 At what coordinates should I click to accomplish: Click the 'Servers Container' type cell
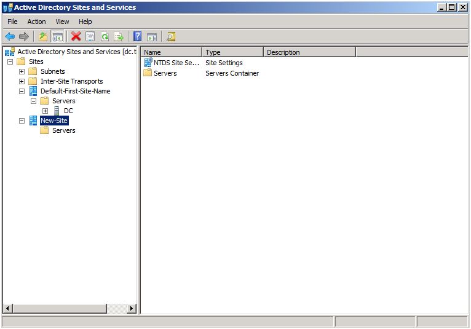(232, 73)
